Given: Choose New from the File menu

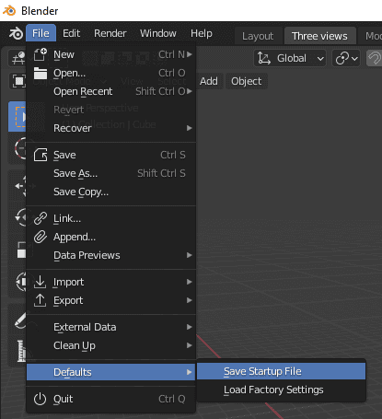Looking at the screenshot, I should pyautogui.click(x=110, y=54).
